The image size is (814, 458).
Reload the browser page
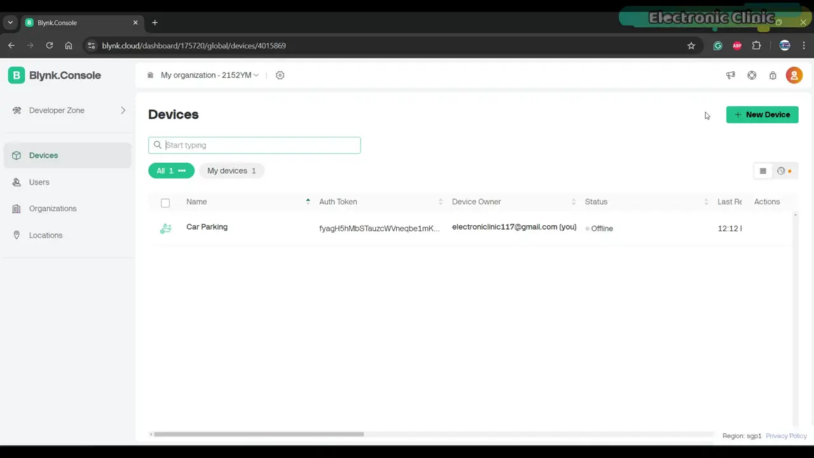pos(49,46)
